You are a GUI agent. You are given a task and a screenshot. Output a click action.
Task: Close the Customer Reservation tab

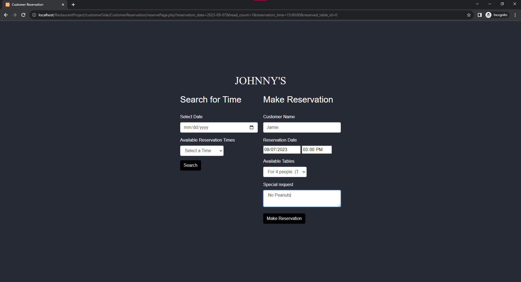pos(63,5)
